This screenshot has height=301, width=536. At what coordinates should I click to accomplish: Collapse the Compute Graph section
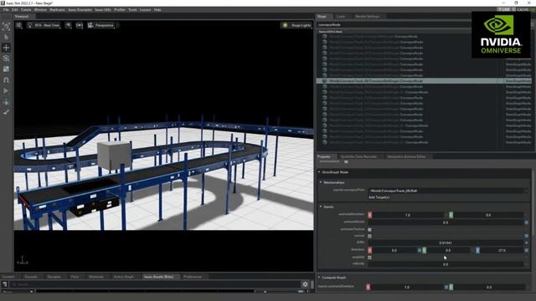pyautogui.click(x=319, y=278)
